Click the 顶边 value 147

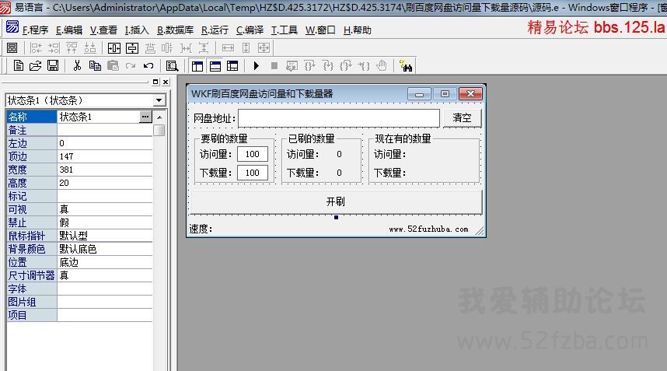[105, 156]
